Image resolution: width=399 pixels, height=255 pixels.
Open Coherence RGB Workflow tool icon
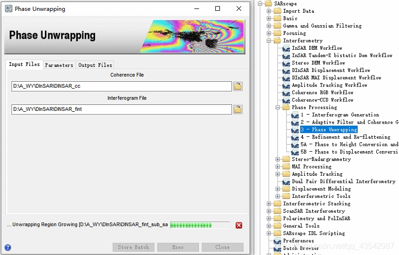click(x=286, y=93)
